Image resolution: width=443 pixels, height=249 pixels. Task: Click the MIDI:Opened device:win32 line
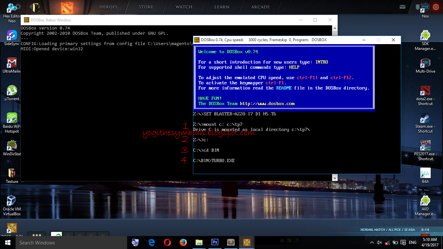(x=52, y=49)
